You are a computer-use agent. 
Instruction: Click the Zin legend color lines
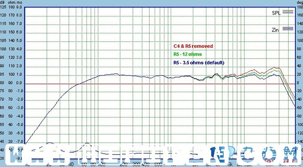[288, 29]
